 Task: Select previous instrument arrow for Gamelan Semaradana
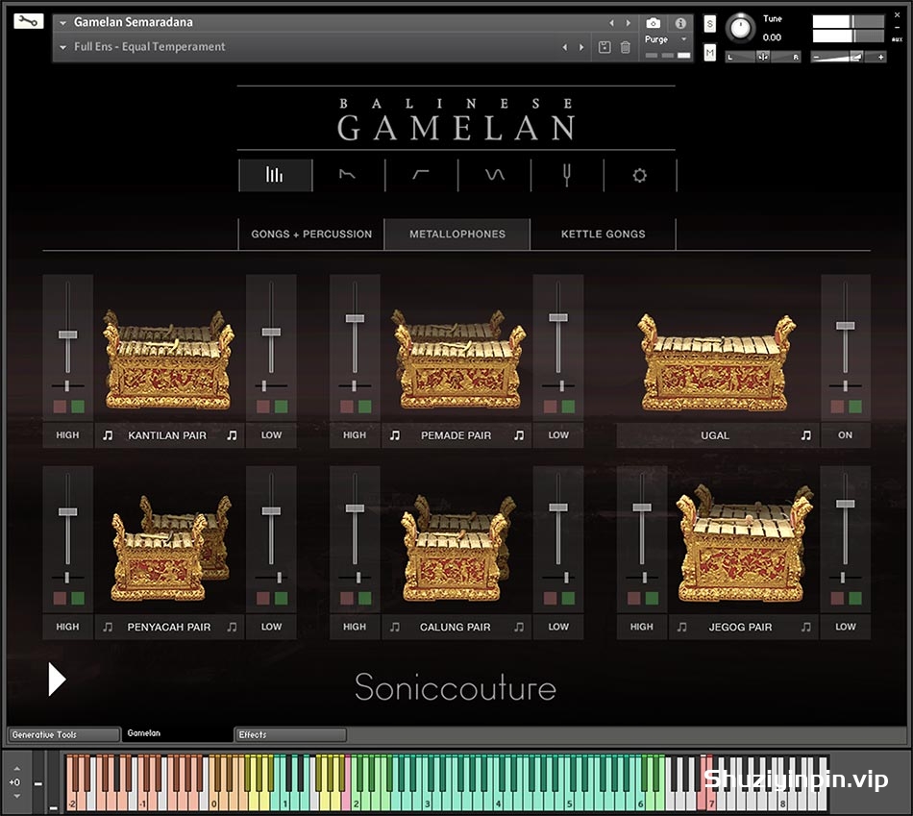(x=611, y=23)
